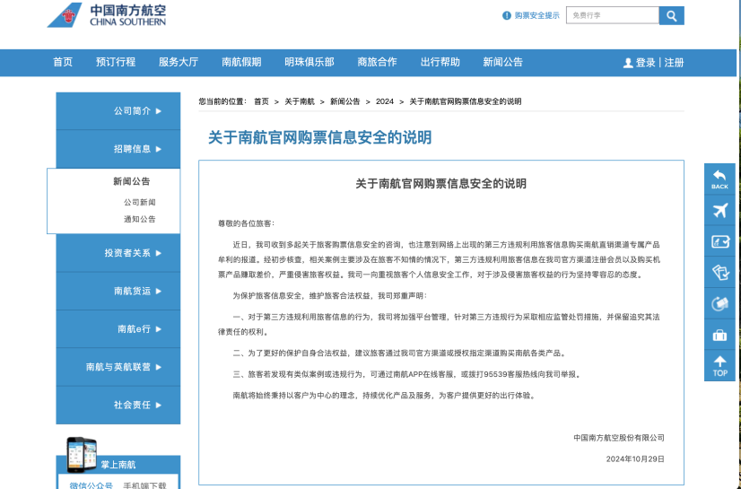This screenshot has height=489, width=741.
Task: Open 南航假期 in the navigation bar
Action: (241, 62)
